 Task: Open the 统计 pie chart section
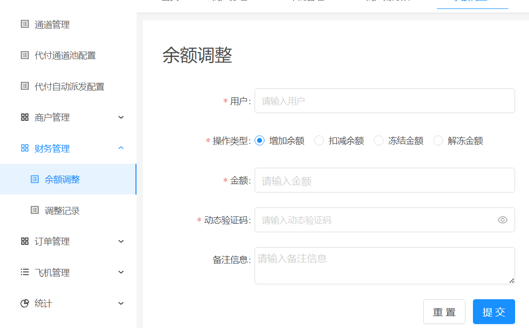pos(24,303)
